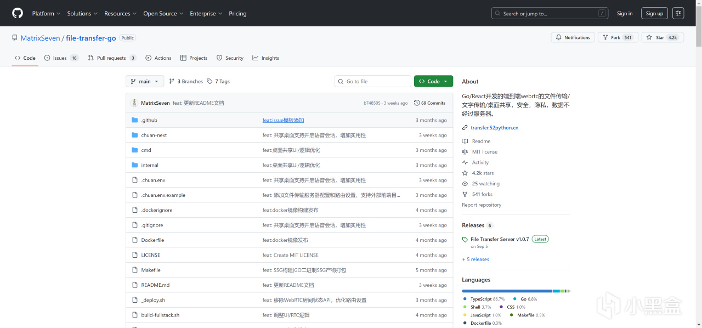Image resolution: width=702 pixels, height=328 pixels.
Task: Star the repository with Star button
Action: point(663,37)
